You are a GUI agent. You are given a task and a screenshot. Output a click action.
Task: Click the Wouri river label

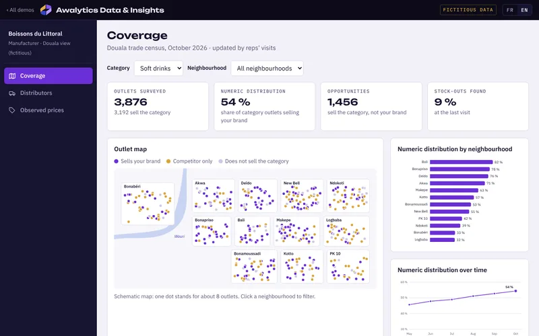pos(179,237)
